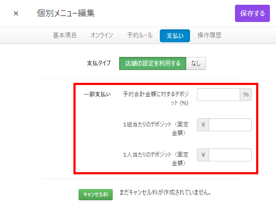The image size is (276, 211).
Task: Focus the 1人当たりのデポジット amount field
Action: tap(230, 155)
